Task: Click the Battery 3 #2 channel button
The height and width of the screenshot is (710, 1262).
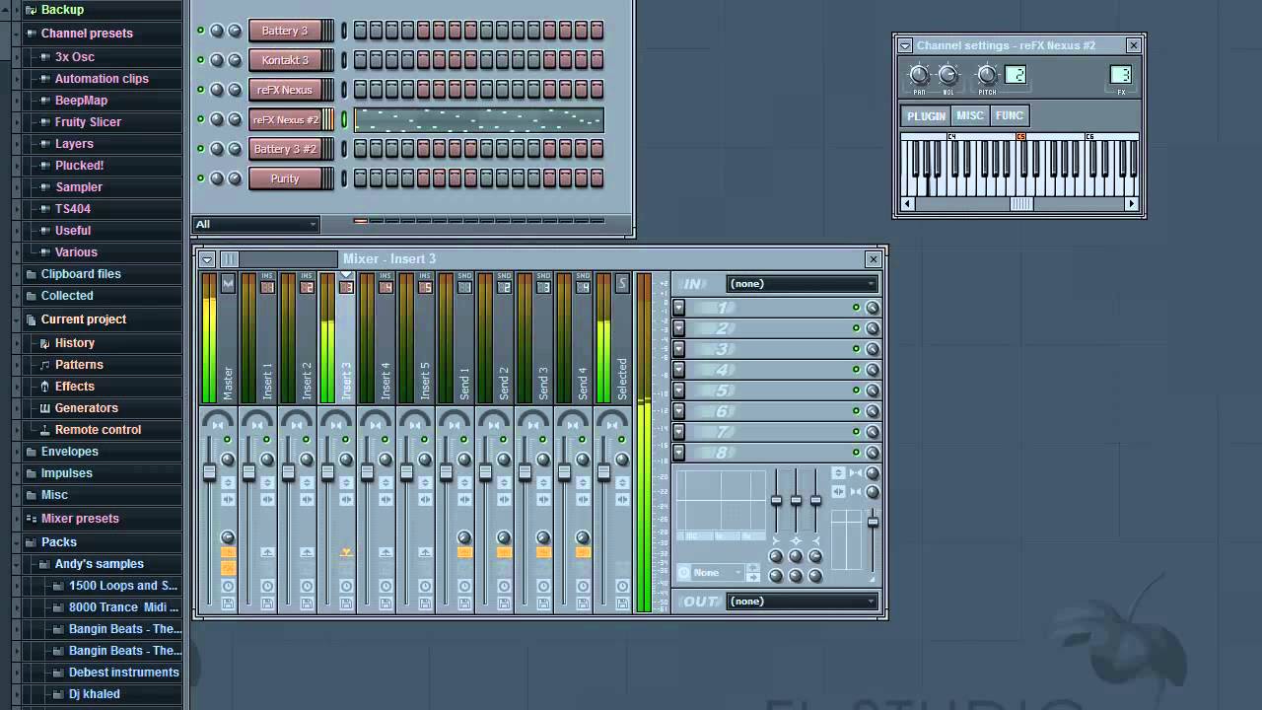Action: click(285, 149)
